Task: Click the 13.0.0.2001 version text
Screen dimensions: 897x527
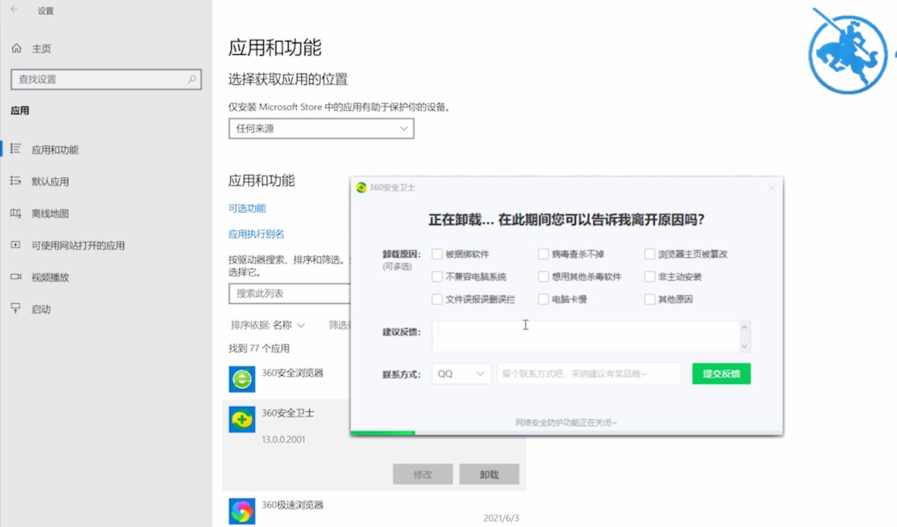Action: coord(283,440)
